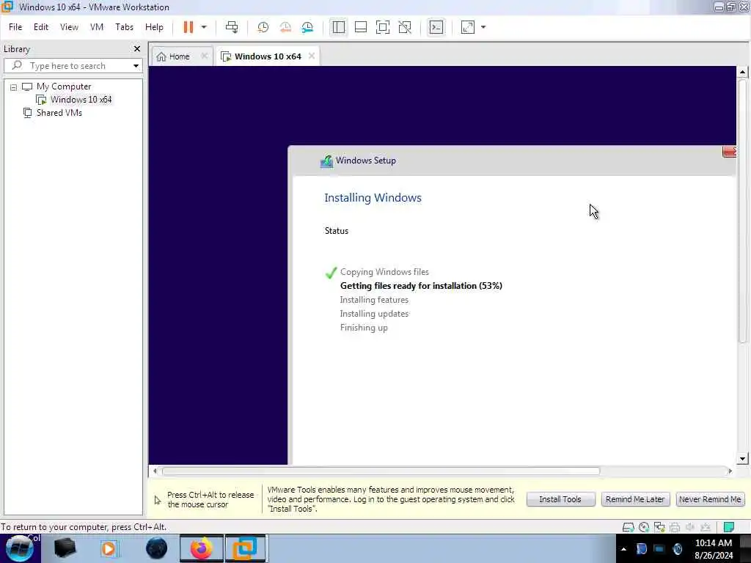Close the Home tab

click(205, 56)
